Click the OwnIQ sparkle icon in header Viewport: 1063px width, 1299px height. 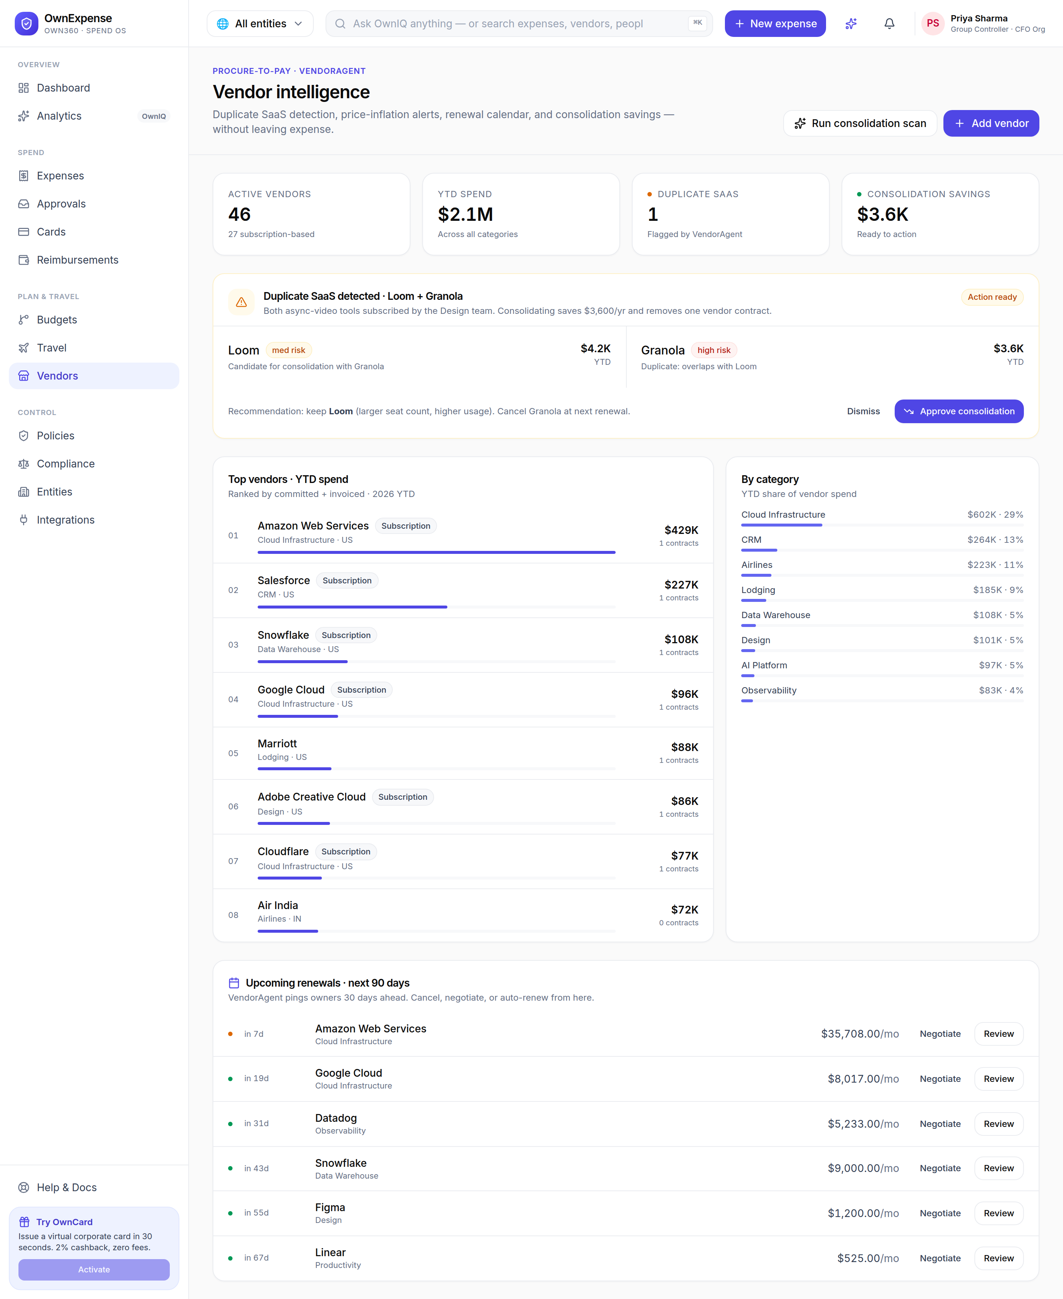851,23
